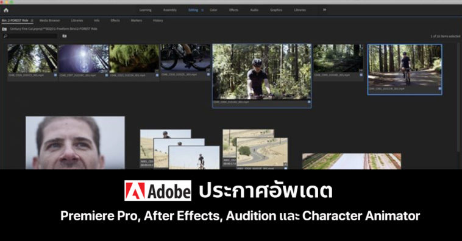Click the badge icon on tree canopy clip
The image size is (462, 241).
55,75
